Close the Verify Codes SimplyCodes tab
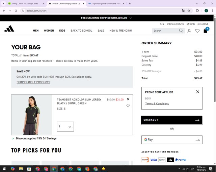 click(43, 4)
